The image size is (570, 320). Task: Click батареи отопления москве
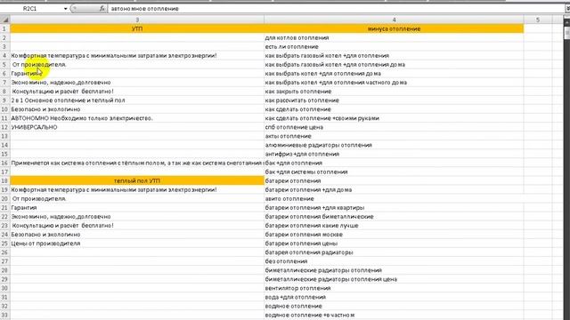point(394,235)
